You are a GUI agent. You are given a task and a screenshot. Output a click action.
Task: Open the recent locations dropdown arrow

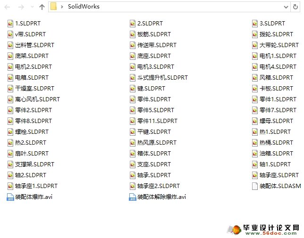coord(32,7)
